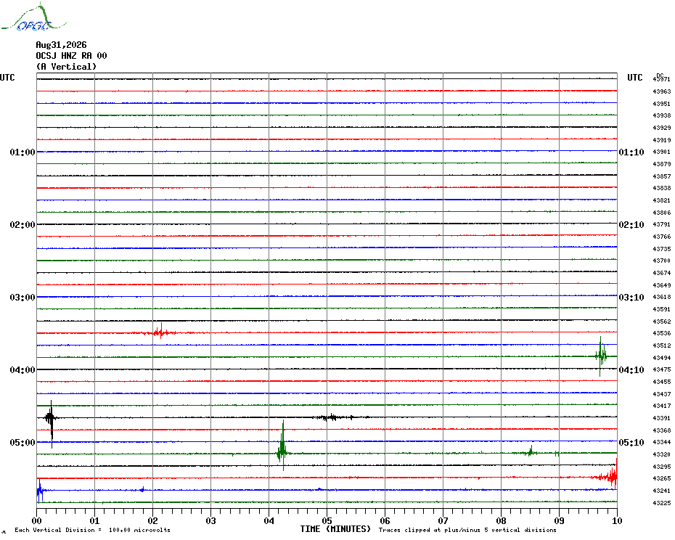Click the 01:10 time label
The width and height of the screenshot is (675, 540).
(631, 152)
